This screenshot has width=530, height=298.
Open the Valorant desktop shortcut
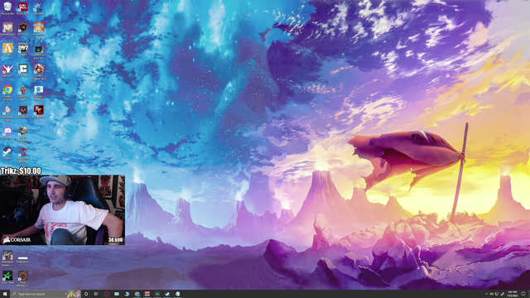[x=23, y=111]
